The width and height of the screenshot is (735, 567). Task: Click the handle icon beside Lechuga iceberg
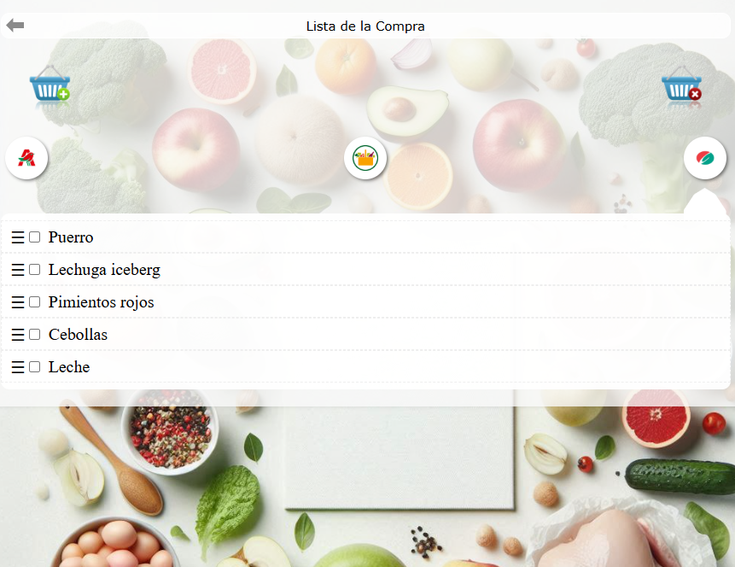tap(18, 270)
